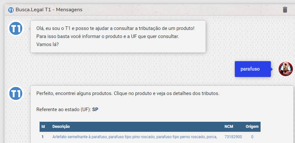The image size is (295, 143).
Task: Click the small T1 logo in header
Action: tap(11, 10)
